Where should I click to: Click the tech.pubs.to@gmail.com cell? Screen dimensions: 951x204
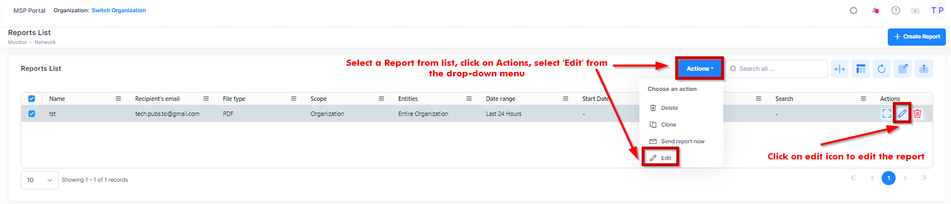pos(167,114)
